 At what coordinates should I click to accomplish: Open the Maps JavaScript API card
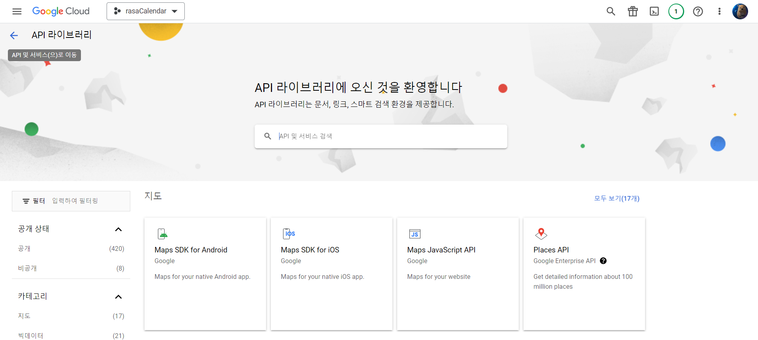click(458, 274)
